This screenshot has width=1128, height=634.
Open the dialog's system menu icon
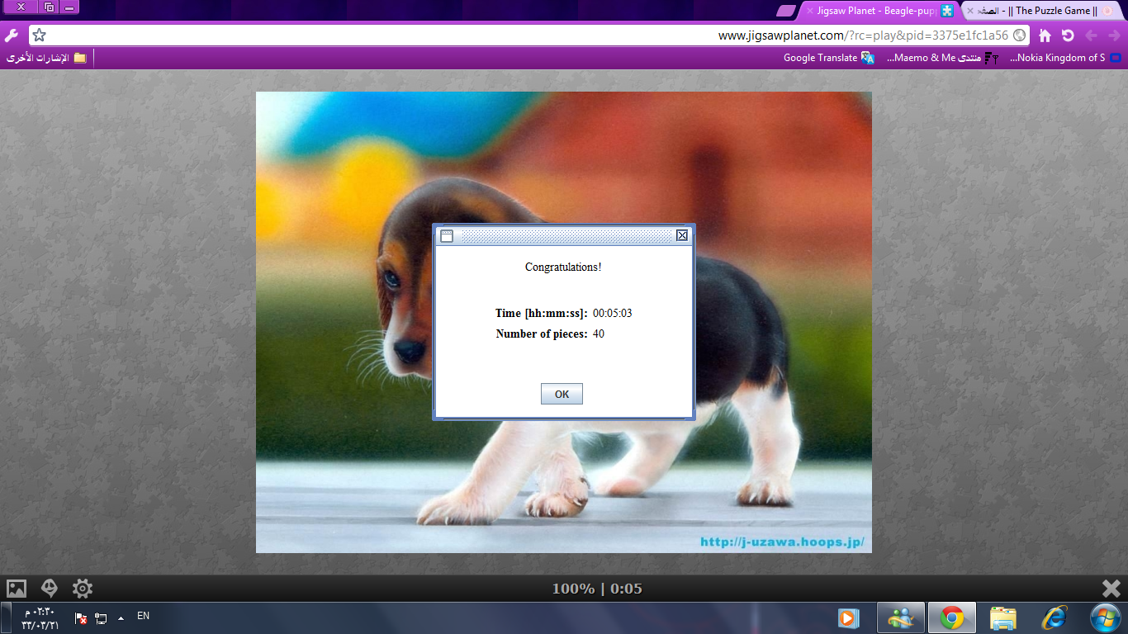pos(447,236)
